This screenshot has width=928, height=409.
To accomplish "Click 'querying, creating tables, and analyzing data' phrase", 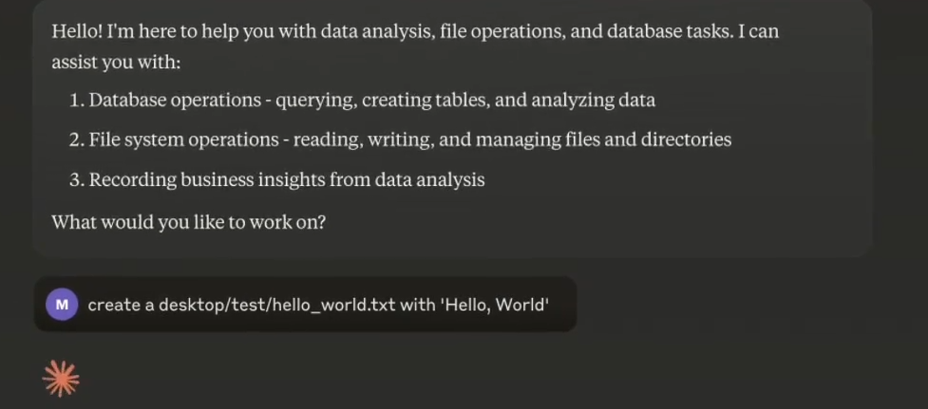I will click(465, 101).
